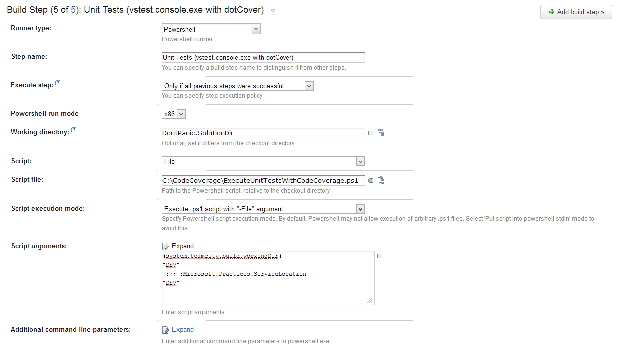The width and height of the screenshot is (619, 352).
Task: Open file tree browser for Script file
Action: pos(381,180)
